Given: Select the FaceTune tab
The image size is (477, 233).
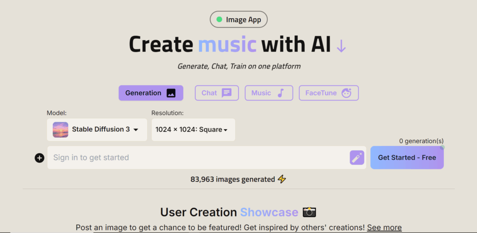Looking at the screenshot, I should (x=328, y=93).
